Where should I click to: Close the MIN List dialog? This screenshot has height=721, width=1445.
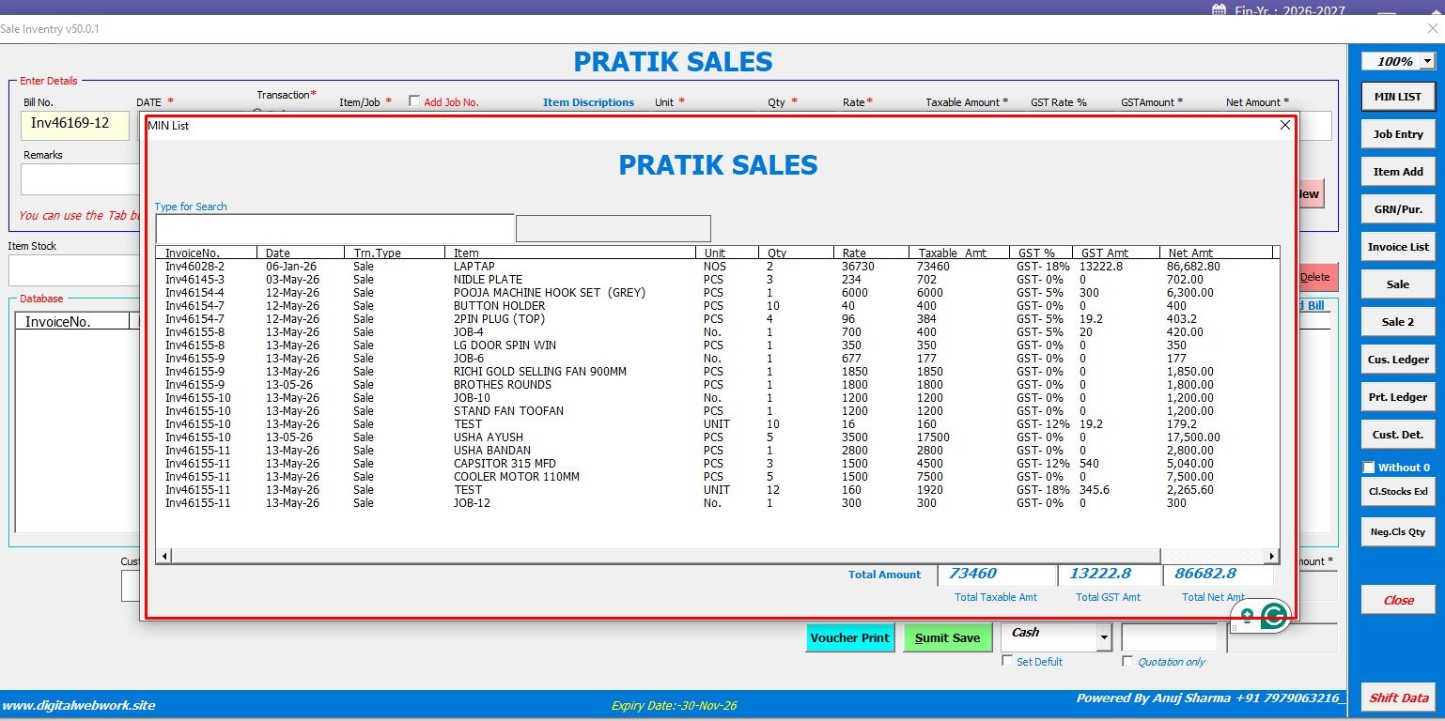(x=1285, y=125)
